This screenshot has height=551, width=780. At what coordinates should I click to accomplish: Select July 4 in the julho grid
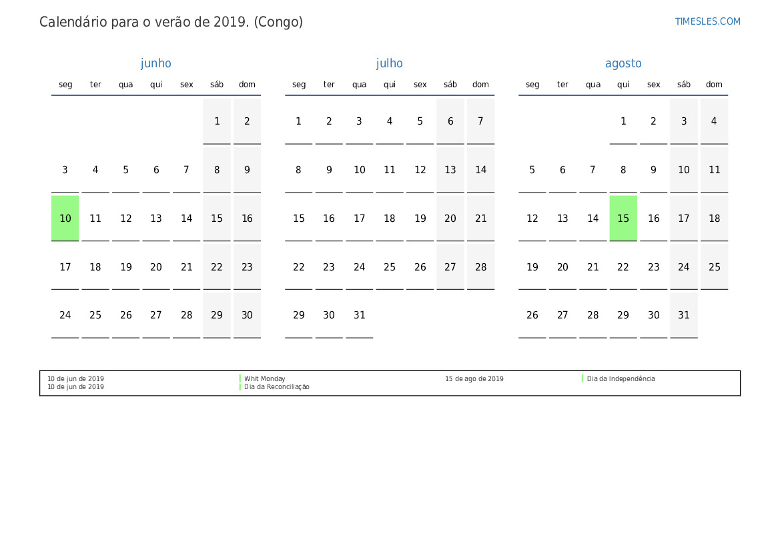390,121
